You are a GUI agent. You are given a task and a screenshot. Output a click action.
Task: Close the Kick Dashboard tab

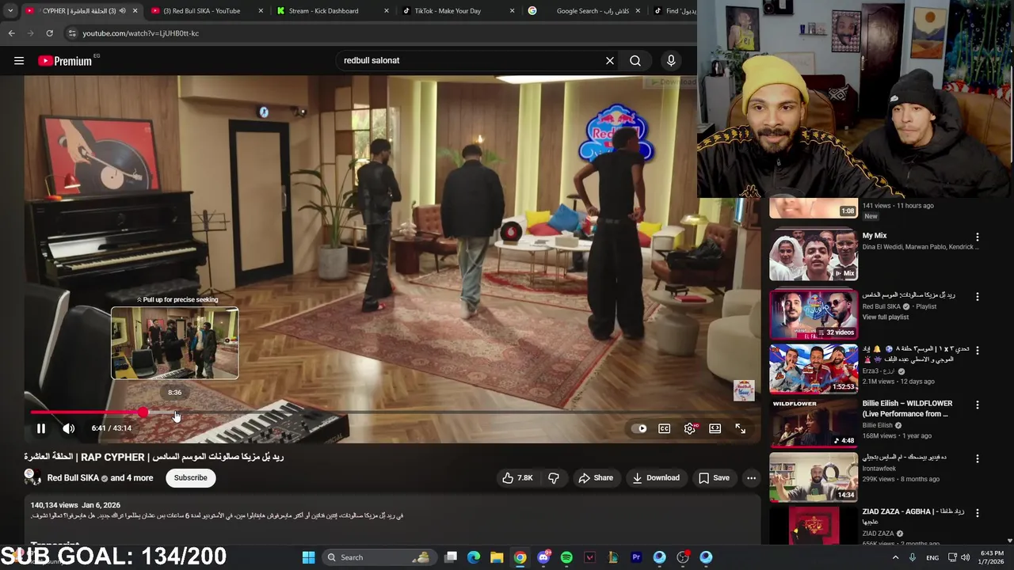click(x=387, y=11)
